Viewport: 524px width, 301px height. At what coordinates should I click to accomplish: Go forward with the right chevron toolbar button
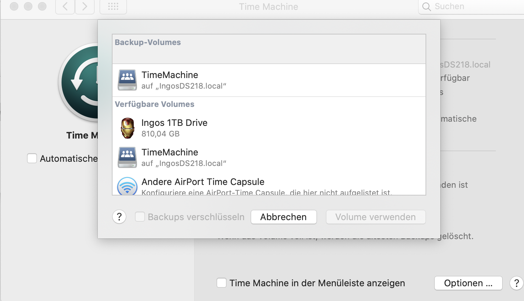pos(85,7)
